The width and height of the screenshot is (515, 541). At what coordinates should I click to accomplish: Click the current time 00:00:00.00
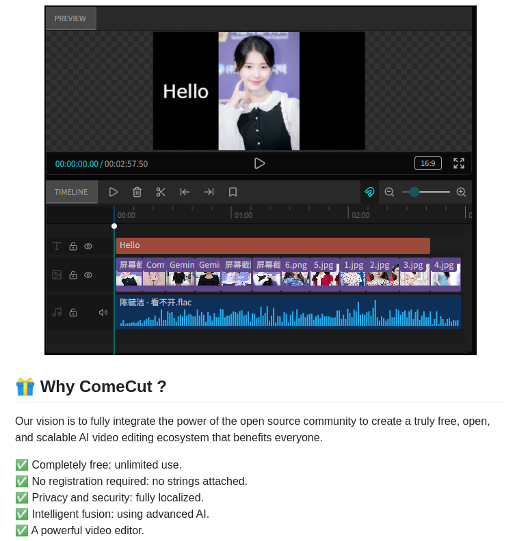[x=77, y=163]
